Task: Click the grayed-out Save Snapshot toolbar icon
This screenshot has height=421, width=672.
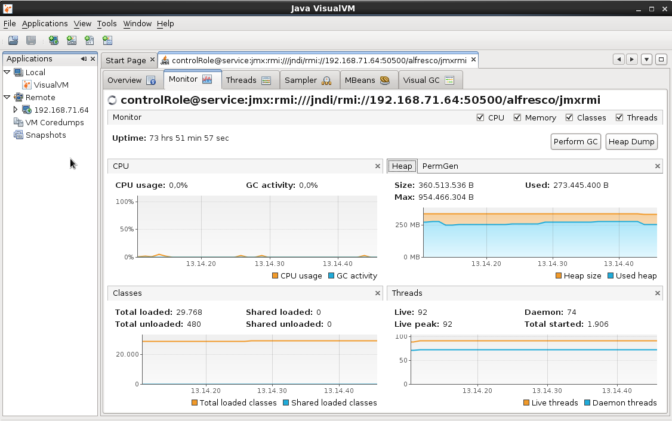Action: pyautogui.click(x=31, y=41)
